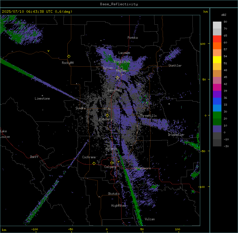The width and height of the screenshot is (238, 233).
Task: Select the light blue 30-33 dBZ swatch
Action: click(217, 108)
